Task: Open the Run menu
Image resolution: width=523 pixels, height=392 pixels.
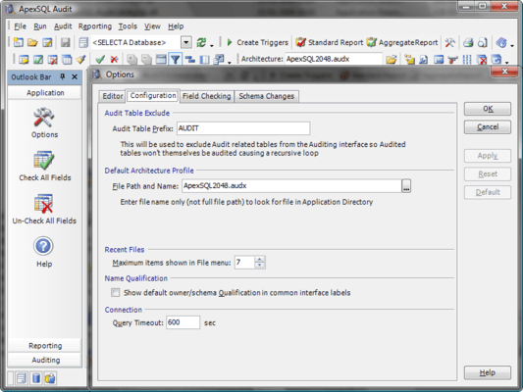Action: tap(40, 26)
